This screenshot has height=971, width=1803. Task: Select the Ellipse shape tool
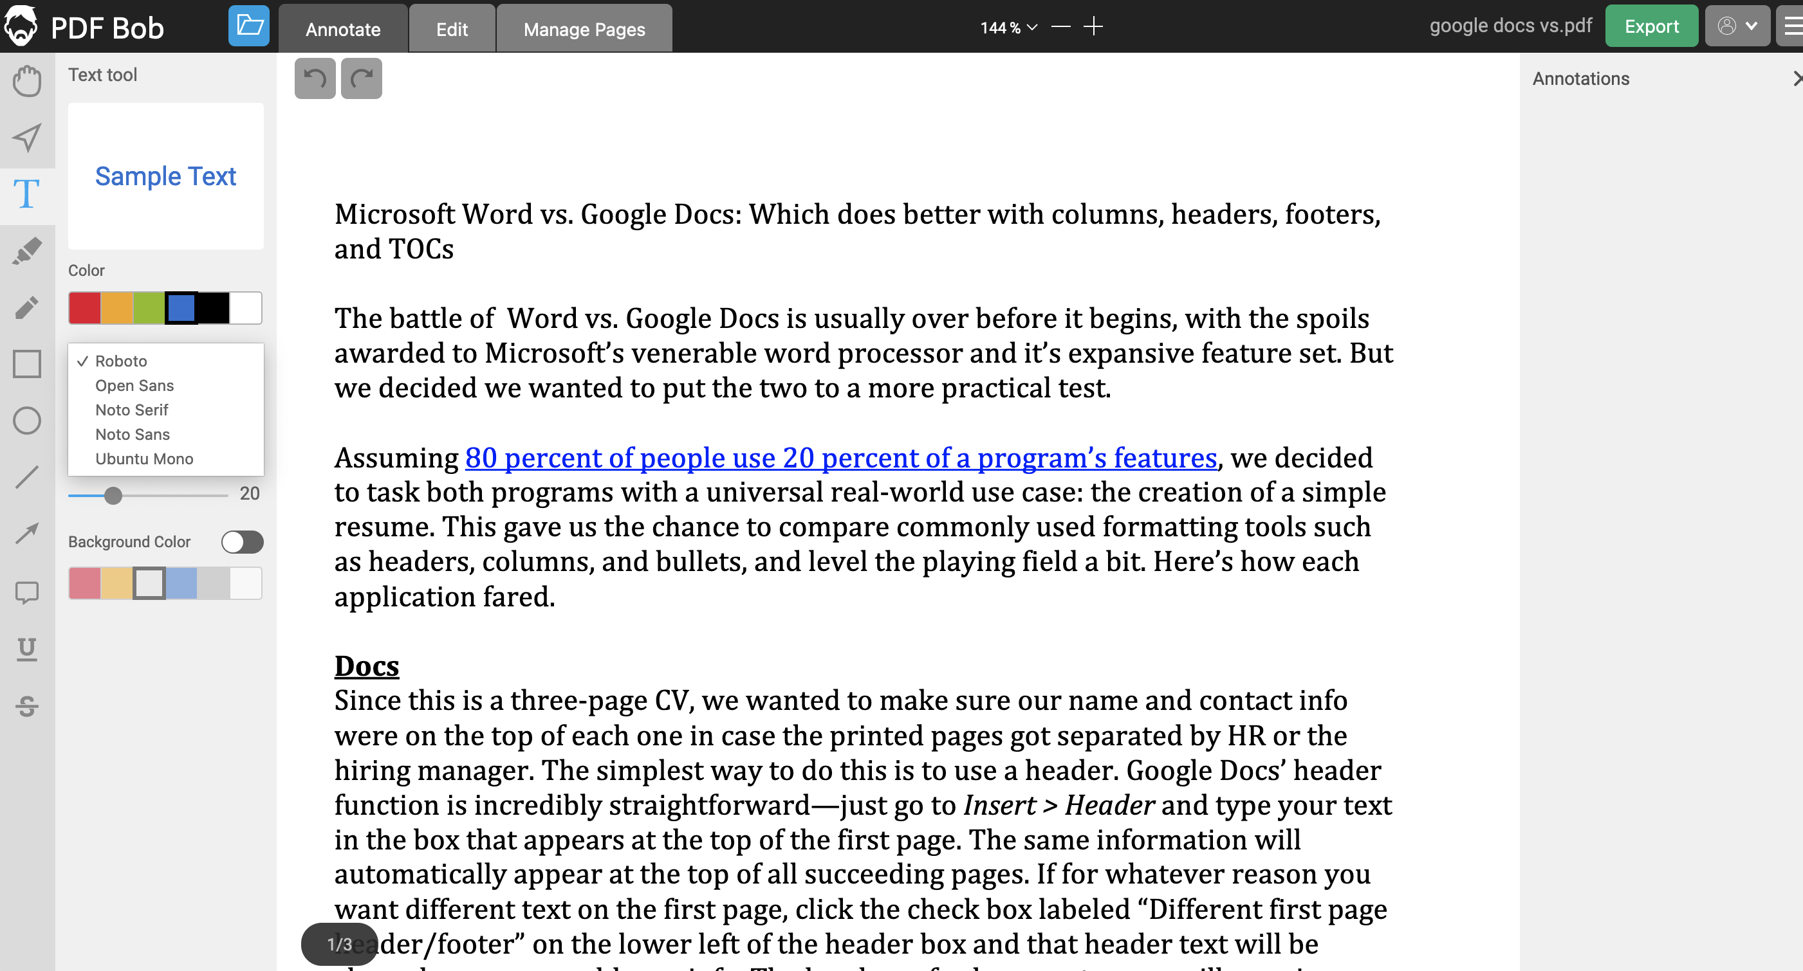tap(27, 421)
